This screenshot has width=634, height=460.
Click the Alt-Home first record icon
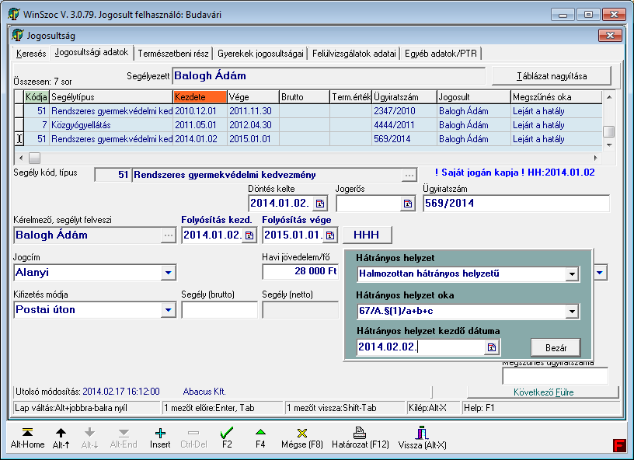(27, 433)
